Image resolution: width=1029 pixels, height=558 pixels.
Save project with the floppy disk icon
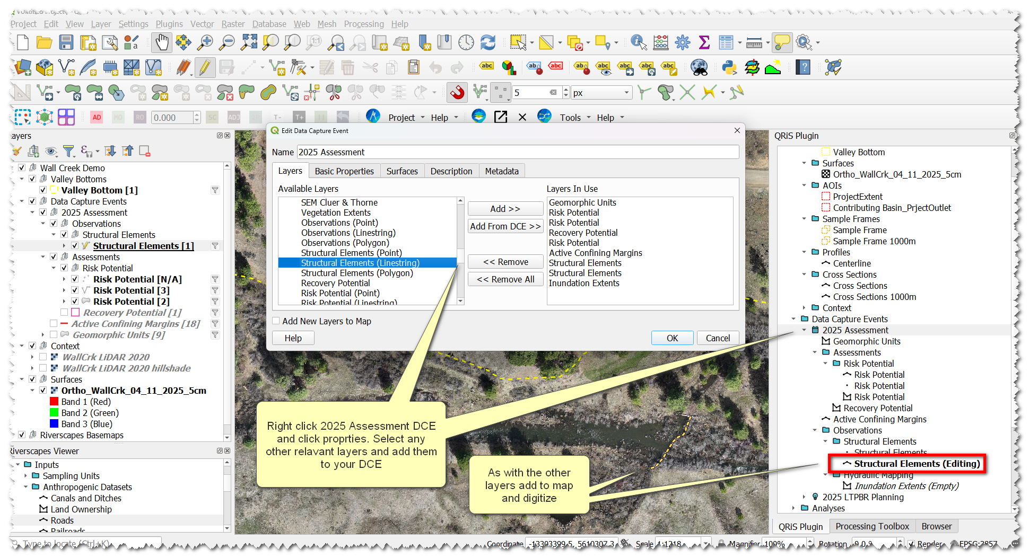coord(66,42)
